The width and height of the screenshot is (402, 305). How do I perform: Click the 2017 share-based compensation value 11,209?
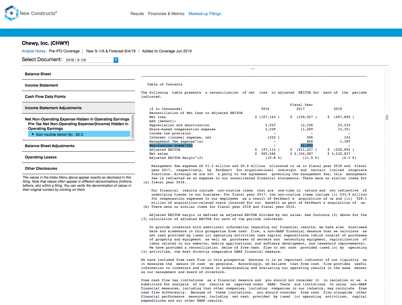click(307, 129)
